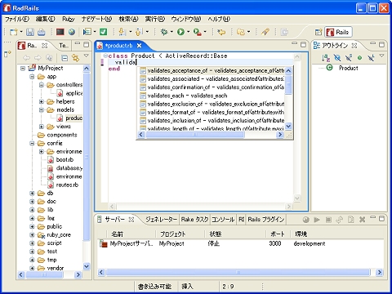Image resolution: width=392 pixels, height=294 pixels.
Task: Open the web browser globe icon
Action: (x=72, y=32)
